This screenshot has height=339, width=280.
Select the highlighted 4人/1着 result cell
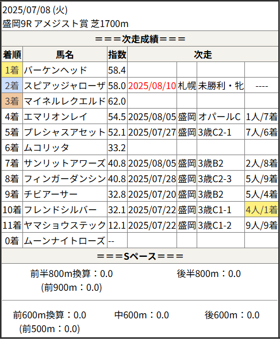pos(262,210)
